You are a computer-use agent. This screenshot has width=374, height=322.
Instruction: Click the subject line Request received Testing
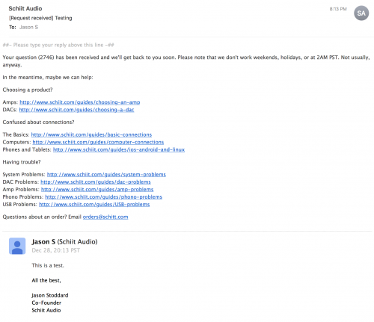click(40, 18)
